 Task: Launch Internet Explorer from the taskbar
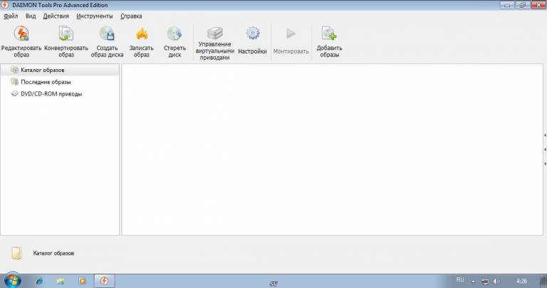point(39,281)
